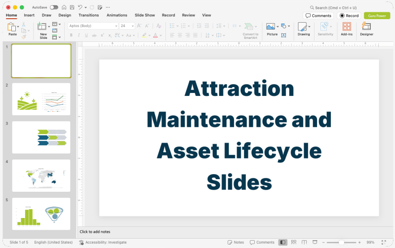
Task: Open the Slide Show tab
Action: tap(145, 15)
